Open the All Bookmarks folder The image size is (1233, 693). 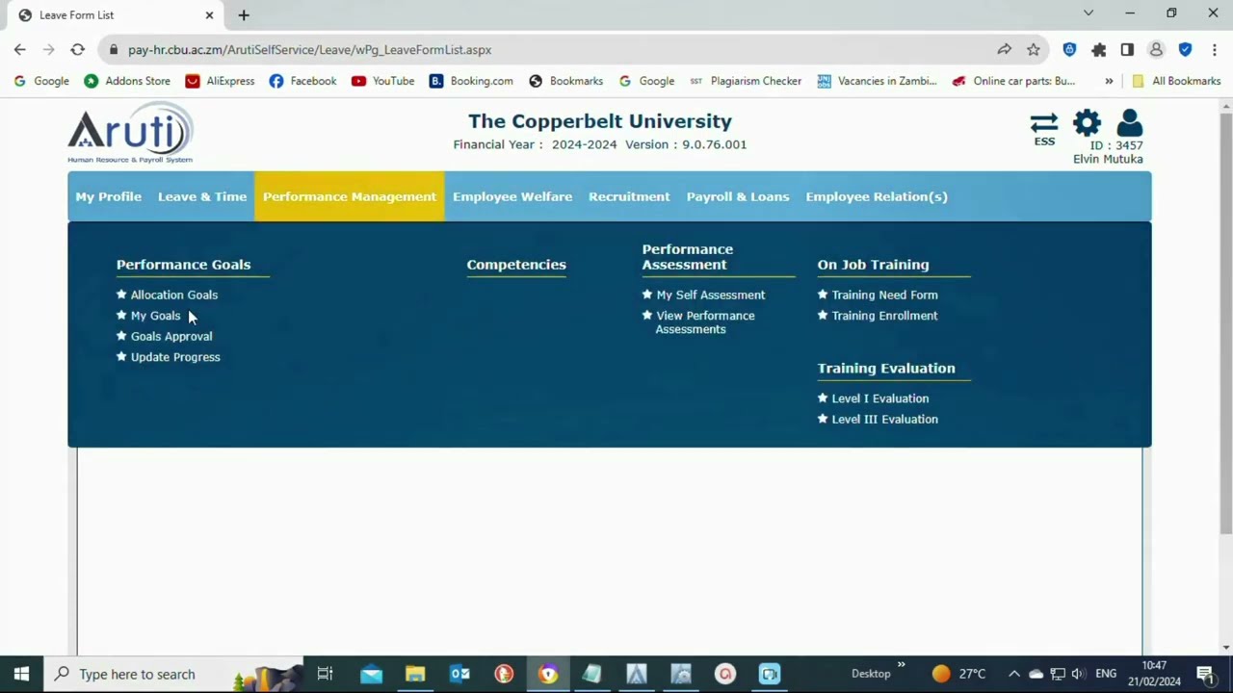[x=1176, y=81]
